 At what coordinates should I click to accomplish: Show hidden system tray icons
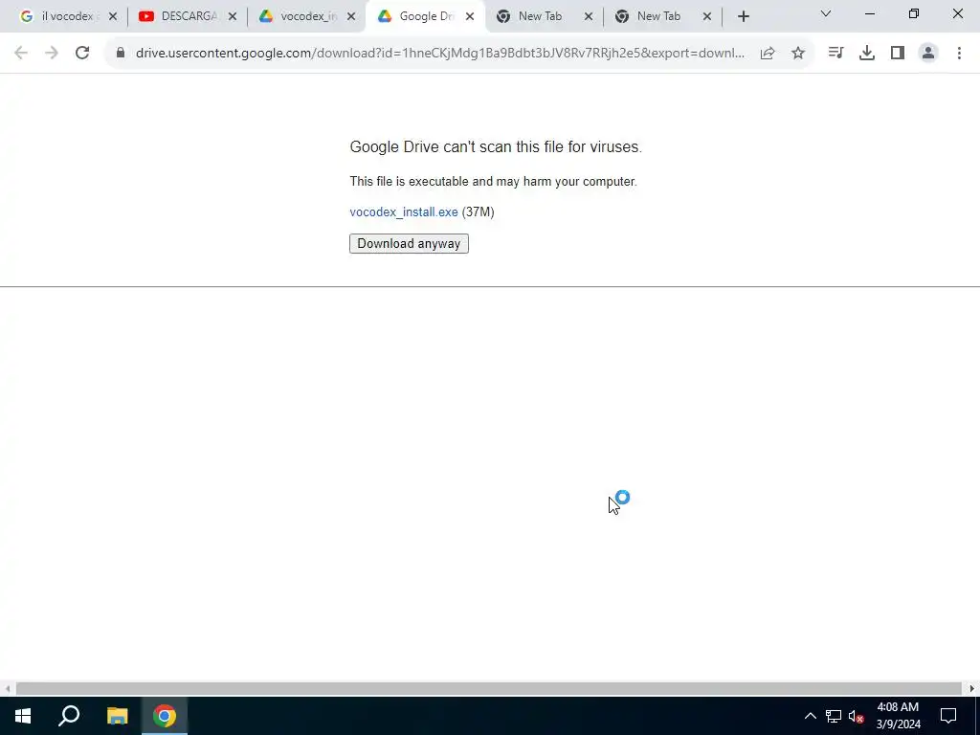coord(810,716)
